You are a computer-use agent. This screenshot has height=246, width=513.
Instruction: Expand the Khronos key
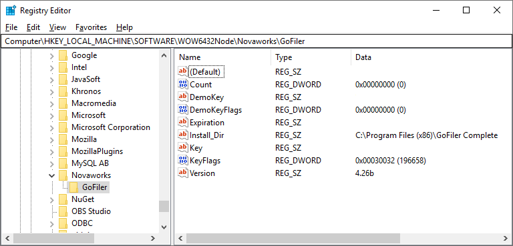coord(51,91)
